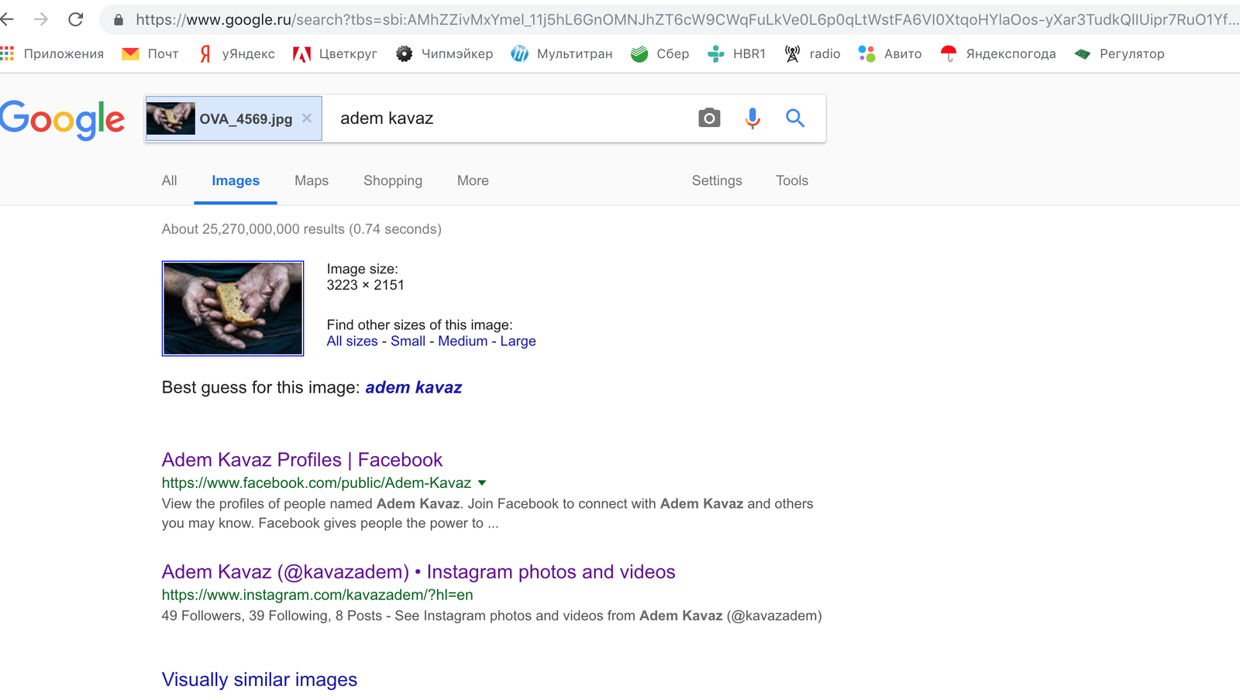Open the Visually similar images link
1240x700 pixels.
tap(259, 680)
